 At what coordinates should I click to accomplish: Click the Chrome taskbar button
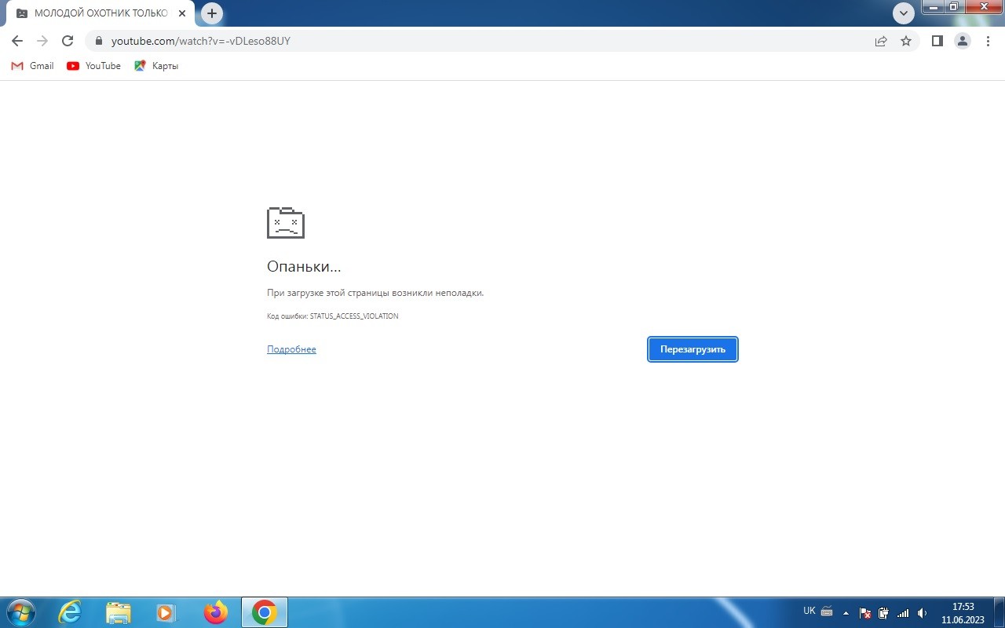[x=265, y=612]
